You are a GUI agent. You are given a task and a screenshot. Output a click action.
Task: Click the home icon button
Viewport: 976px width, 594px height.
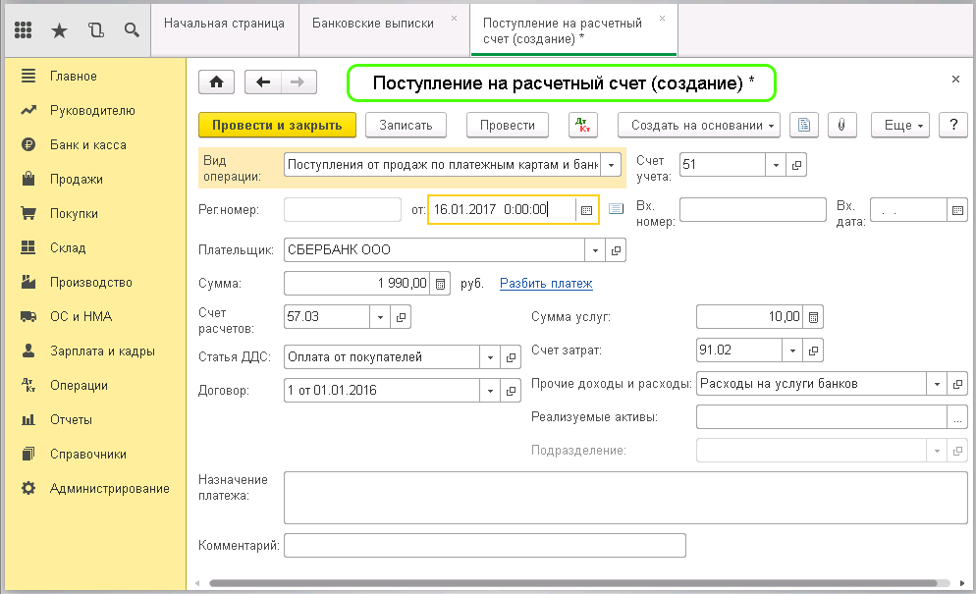(216, 82)
